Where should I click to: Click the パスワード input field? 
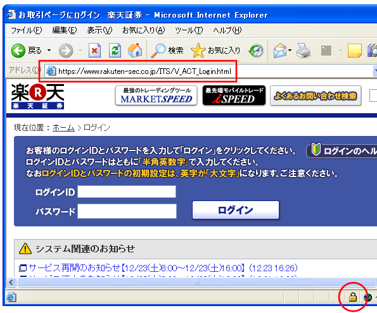(127, 211)
